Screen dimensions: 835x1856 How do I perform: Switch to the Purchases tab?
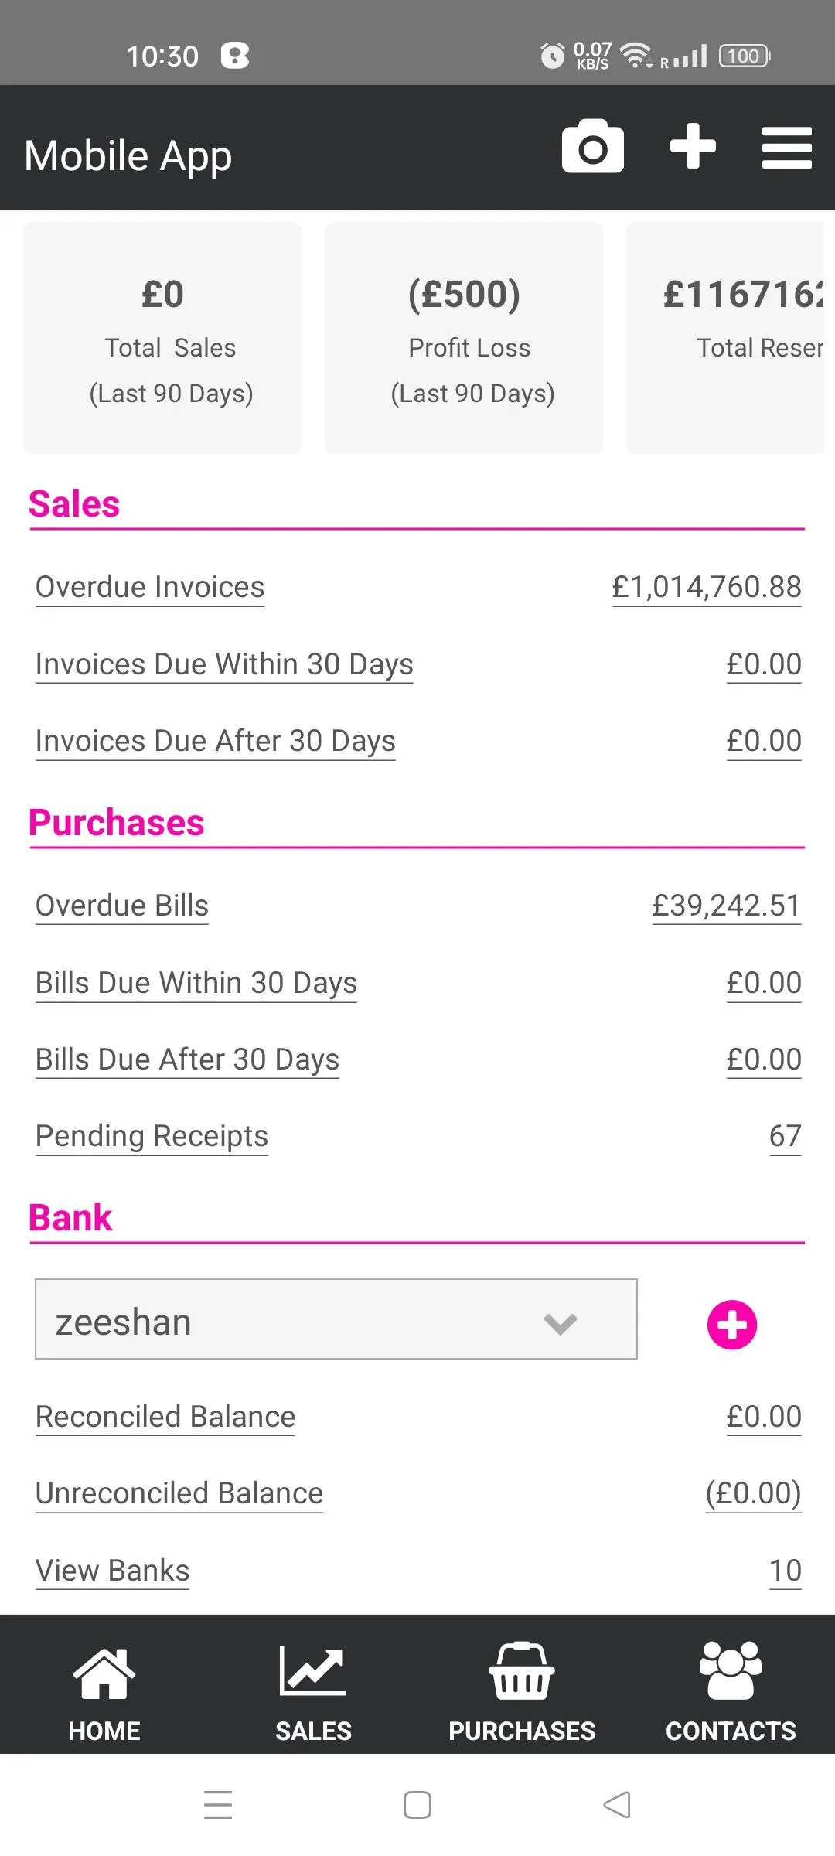pyautogui.click(x=522, y=1692)
